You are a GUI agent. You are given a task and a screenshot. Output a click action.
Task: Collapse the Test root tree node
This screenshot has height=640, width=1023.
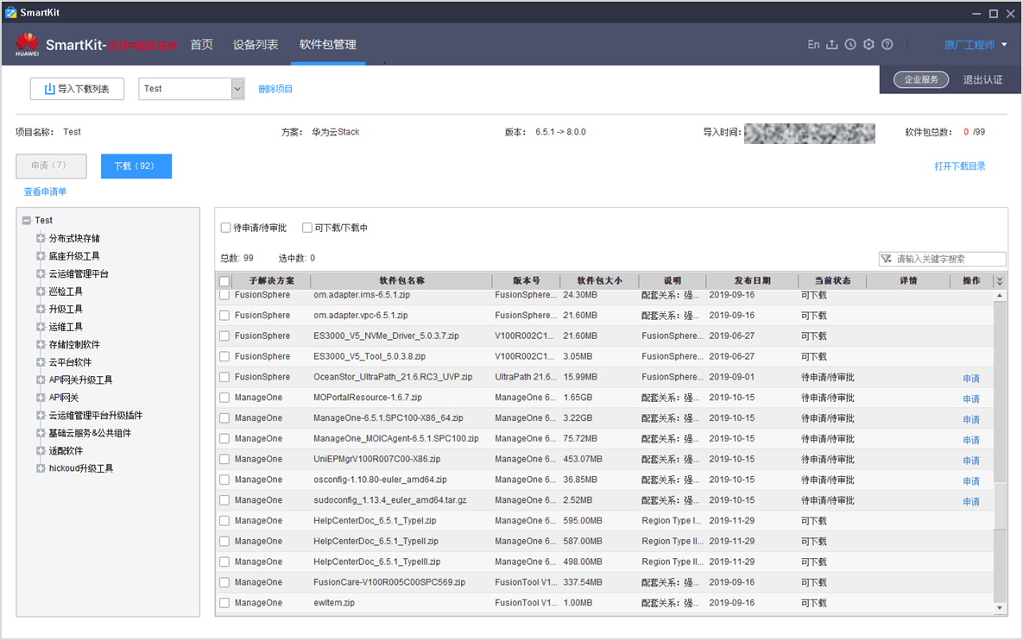pos(27,220)
